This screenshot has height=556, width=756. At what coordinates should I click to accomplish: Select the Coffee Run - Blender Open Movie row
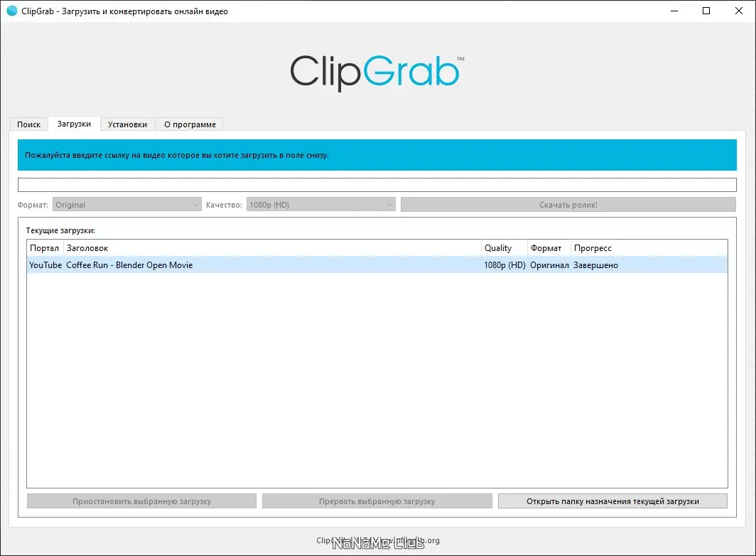click(x=377, y=265)
